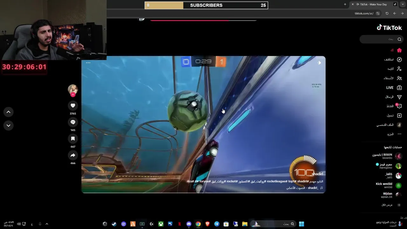Share the video using the arrow icon
Viewport: 407px width, 229px height.
(x=73, y=155)
